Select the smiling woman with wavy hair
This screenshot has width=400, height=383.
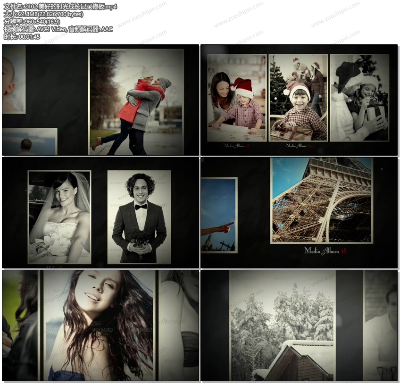[99, 325]
